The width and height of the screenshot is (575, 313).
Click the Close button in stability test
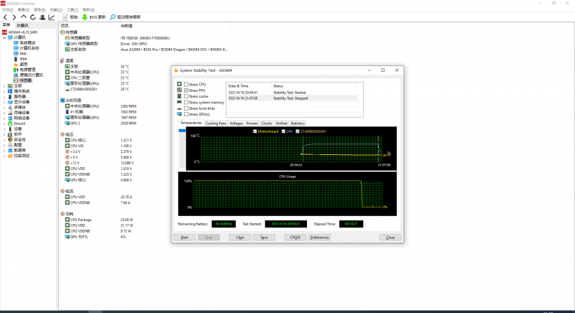[x=390, y=237]
